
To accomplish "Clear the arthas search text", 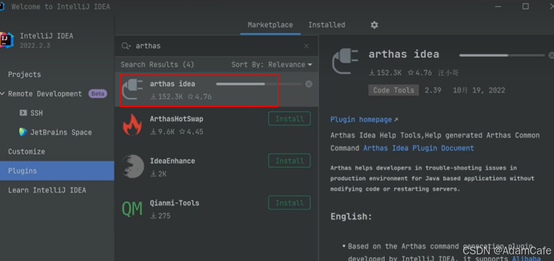I will tap(306, 46).
